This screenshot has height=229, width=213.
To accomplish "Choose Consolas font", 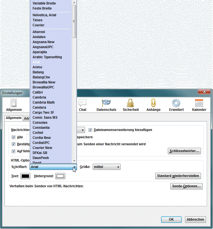I will pyautogui.click(x=51, y=123).
